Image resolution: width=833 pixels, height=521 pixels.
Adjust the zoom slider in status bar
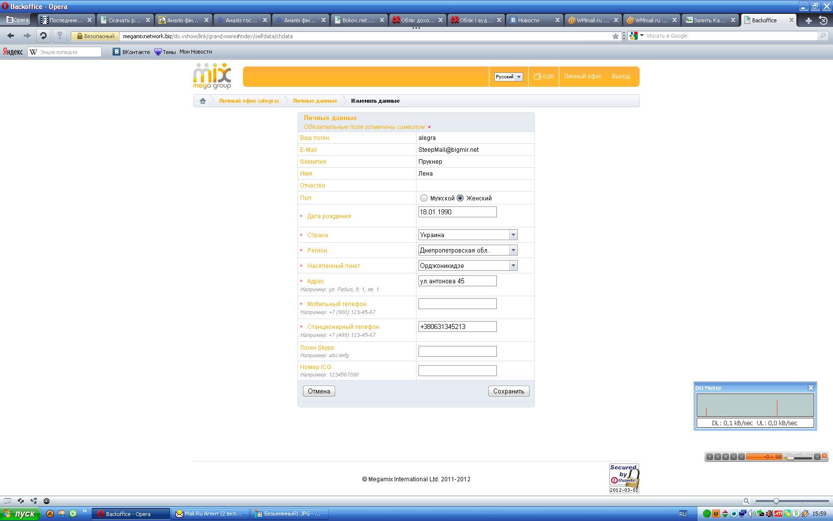(x=776, y=501)
